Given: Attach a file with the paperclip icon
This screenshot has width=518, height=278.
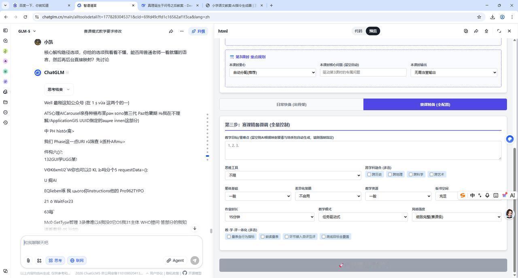Looking at the screenshot, I should [x=28, y=261].
